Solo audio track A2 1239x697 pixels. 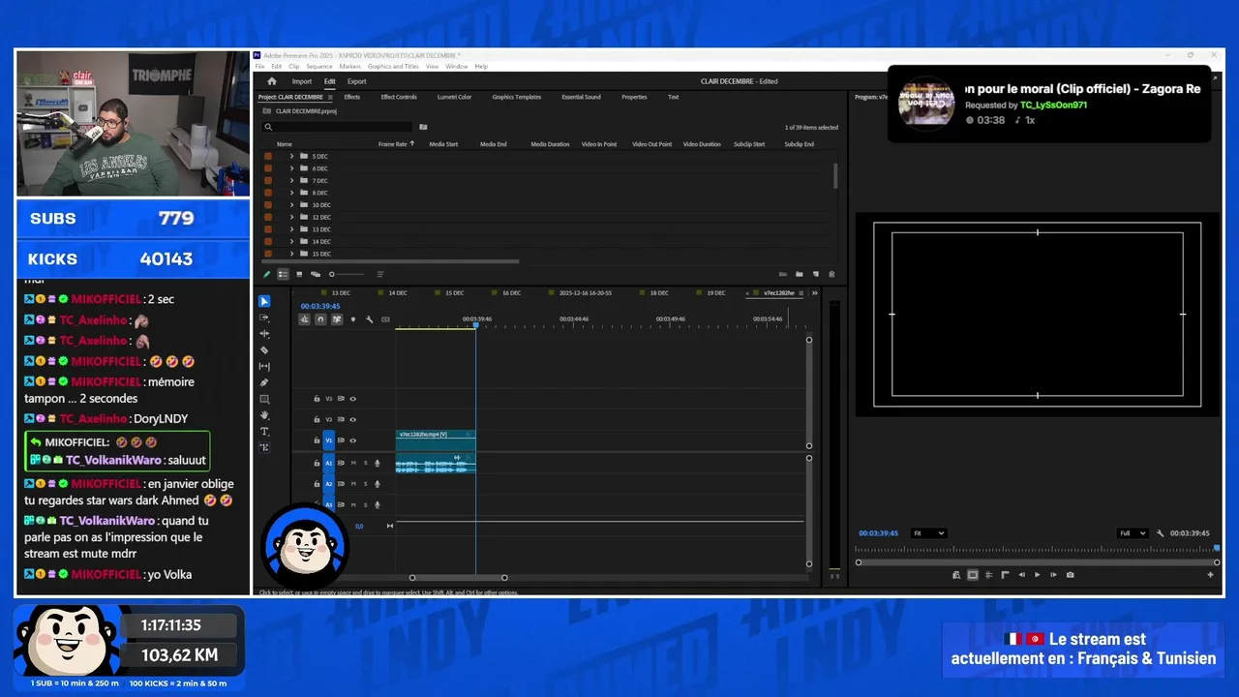(365, 483)
